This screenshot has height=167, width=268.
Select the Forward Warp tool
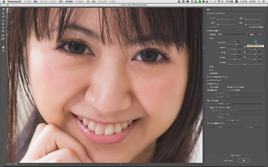click(3, 9)
